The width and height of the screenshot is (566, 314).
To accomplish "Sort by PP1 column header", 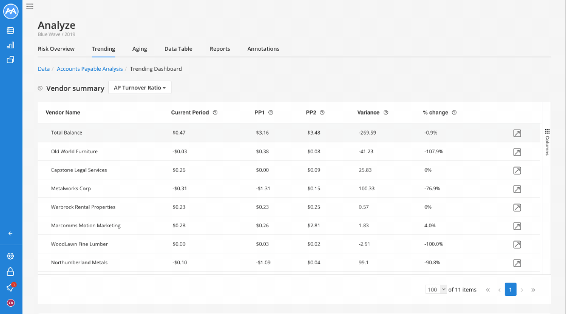I will tap(260, 113).
